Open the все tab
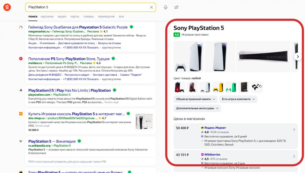The width and height of the screenshot is (305, 173). click(121, 16)
